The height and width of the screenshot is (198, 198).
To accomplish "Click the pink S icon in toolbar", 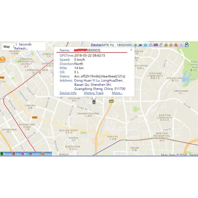I will point(181,45).
